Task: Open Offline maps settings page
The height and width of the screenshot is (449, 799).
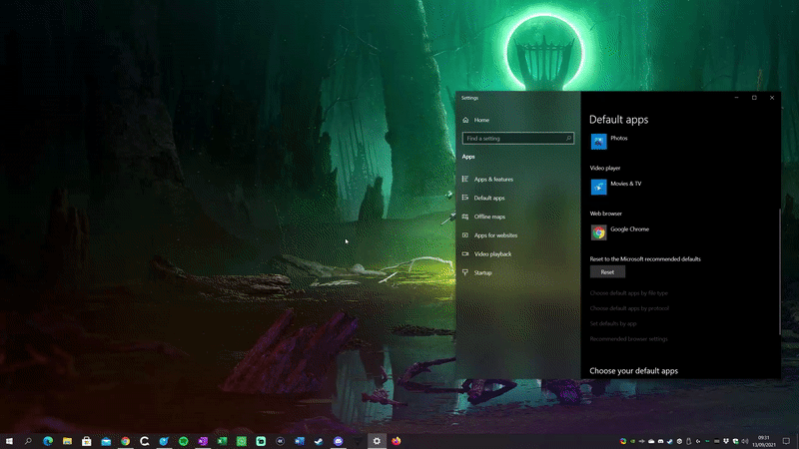Action: tap(489, 217)
